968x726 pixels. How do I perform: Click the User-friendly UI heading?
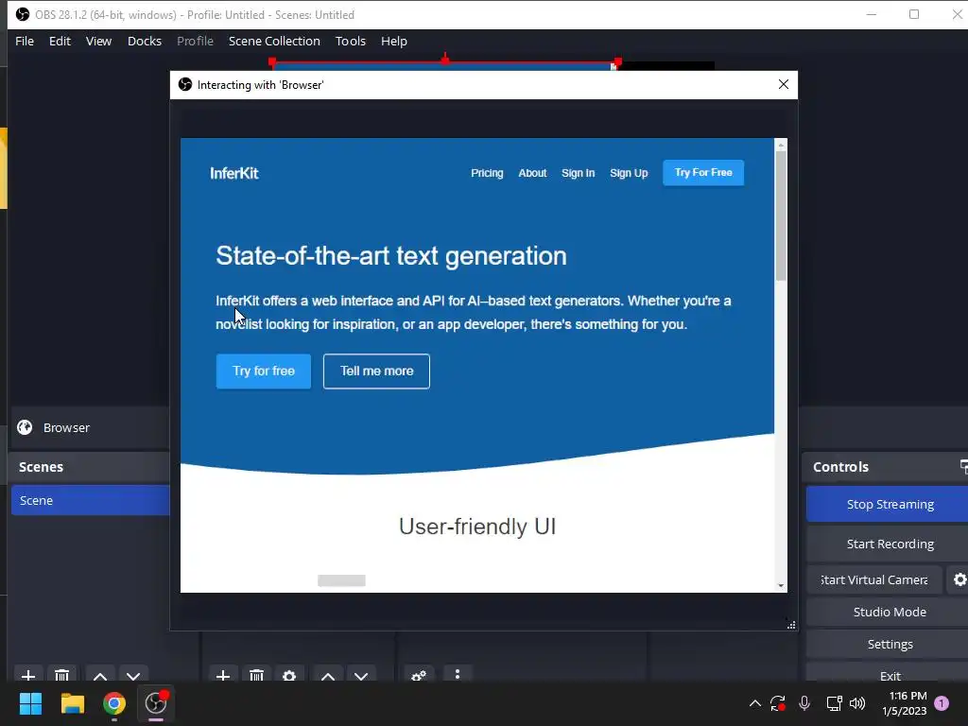pos(477,527)
